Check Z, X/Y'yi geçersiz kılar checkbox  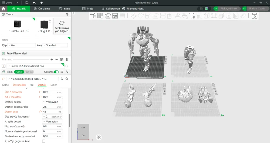point(44,141)
